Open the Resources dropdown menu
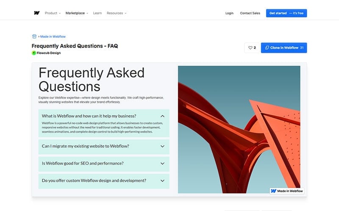Image resolution: width=339 pixels, height=211 pixels. click(x=117, y=13)
